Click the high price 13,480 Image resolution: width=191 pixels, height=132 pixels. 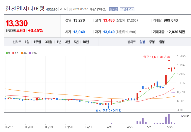pyautogui.click(x=109, y=20)
